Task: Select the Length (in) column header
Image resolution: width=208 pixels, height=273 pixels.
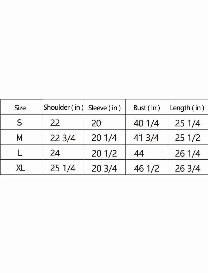Action: point(187,108)
